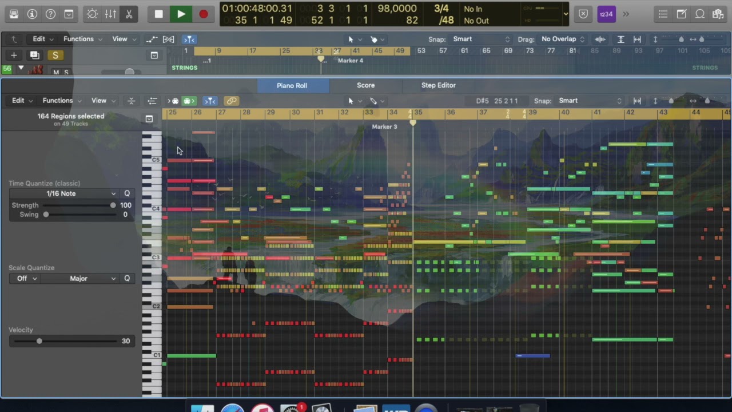Image resolution: width=732 pixels, height=412 pixels.
Task: Open Scale Quantize Major dropdown
Action: (79, 279)
